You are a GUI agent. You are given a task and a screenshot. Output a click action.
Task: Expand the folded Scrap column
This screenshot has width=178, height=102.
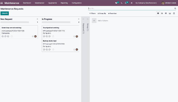[88, 27]
